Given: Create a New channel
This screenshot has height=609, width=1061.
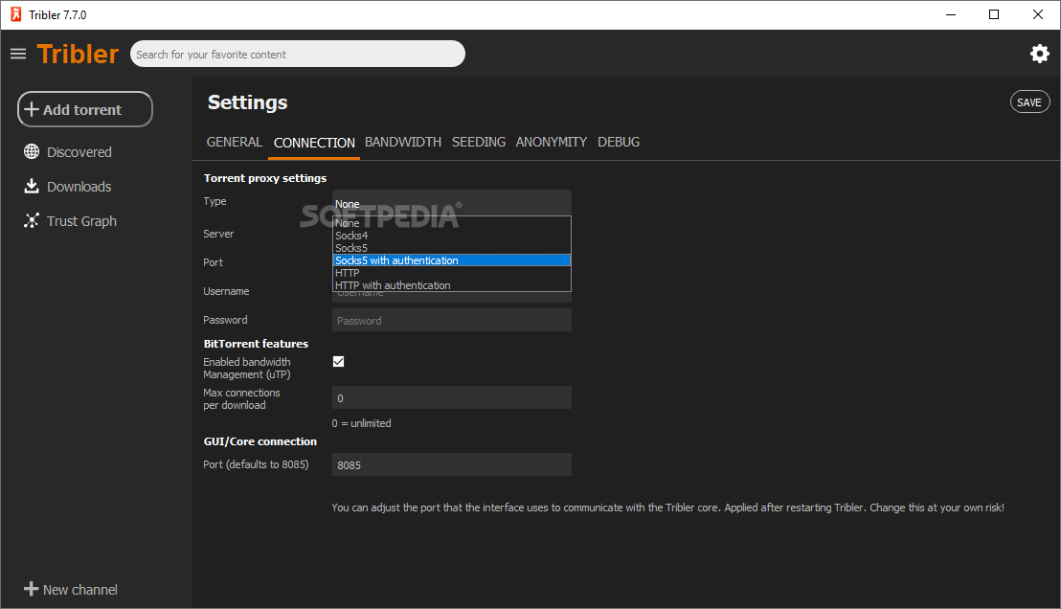Looking at the screenshot, I should click(70, 590).
